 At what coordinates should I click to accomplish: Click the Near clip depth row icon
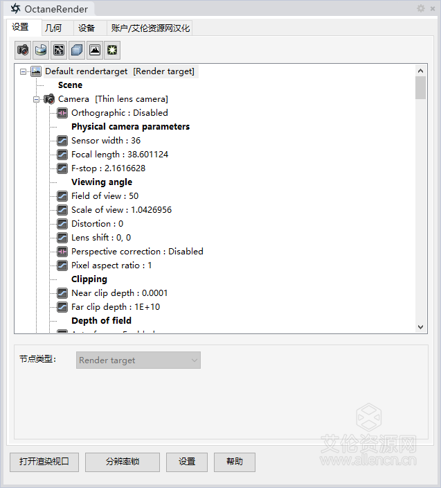coord(62,293)
